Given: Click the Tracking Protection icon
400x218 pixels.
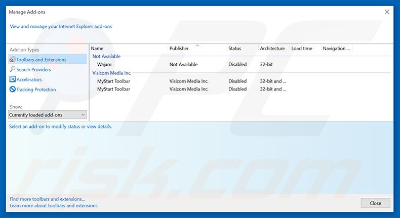Looking at the screenshot, I should coord(12,89).
